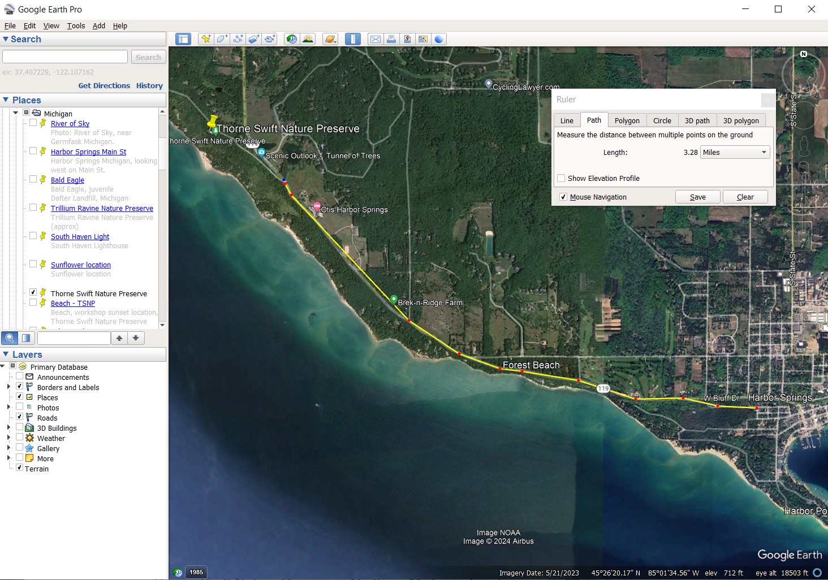Click the Add Image Overlay icon

(254, 39)
